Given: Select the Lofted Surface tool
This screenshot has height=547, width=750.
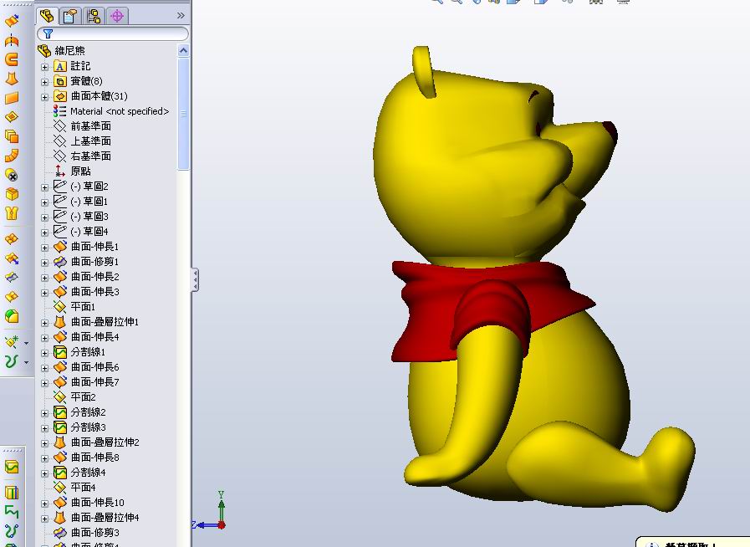Looking at the screenshot, I should tap(11, 79).
